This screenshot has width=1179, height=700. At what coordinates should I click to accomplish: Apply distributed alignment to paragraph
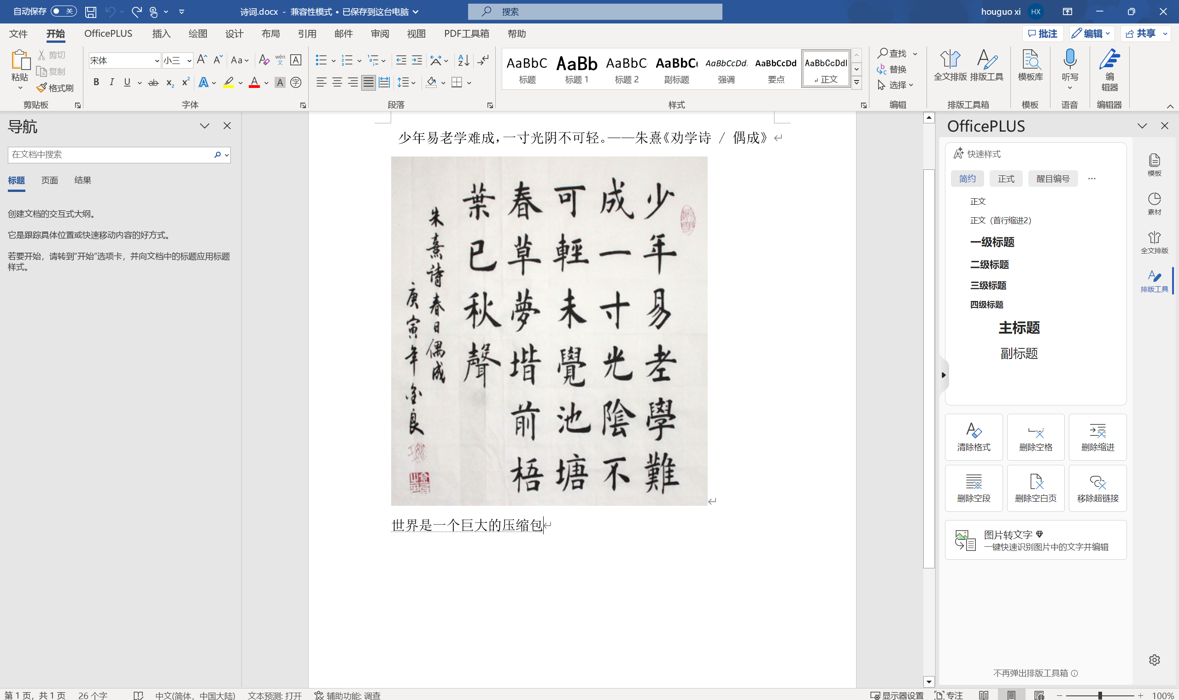point(384,82)
